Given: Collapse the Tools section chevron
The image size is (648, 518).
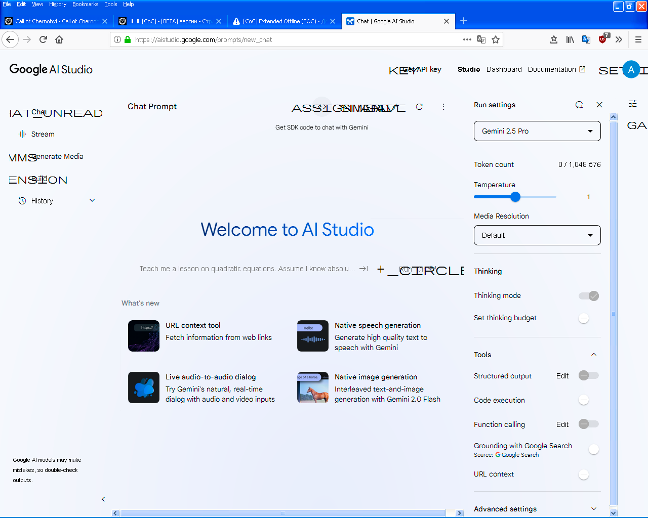Looking at the screenshot, I should click(594, 355).
